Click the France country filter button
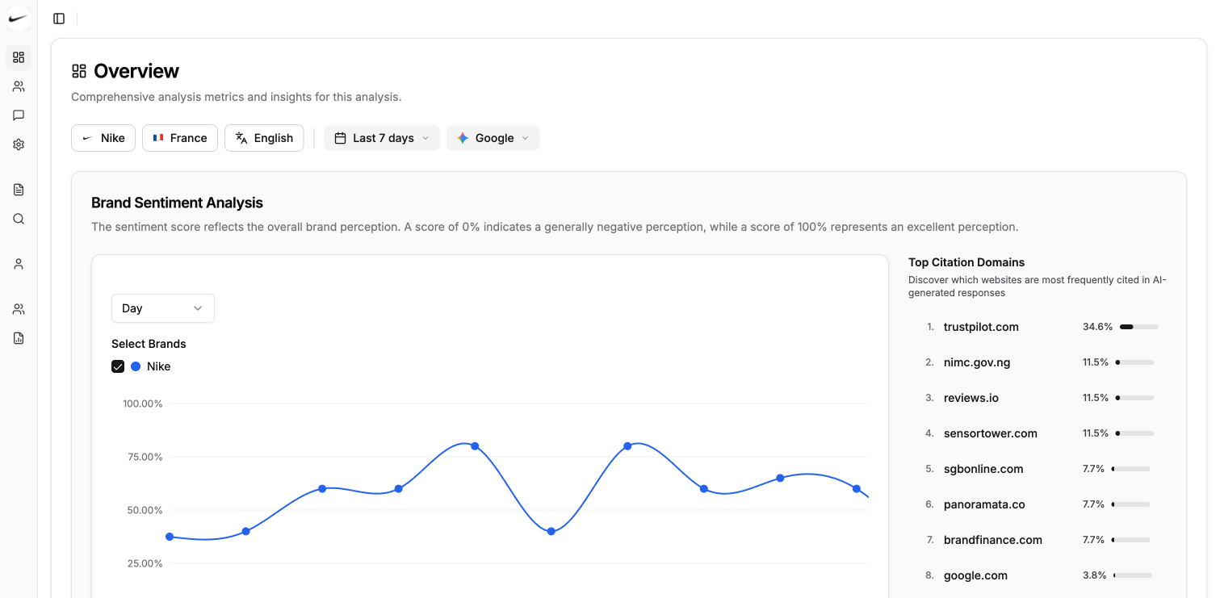 point(180,138)
